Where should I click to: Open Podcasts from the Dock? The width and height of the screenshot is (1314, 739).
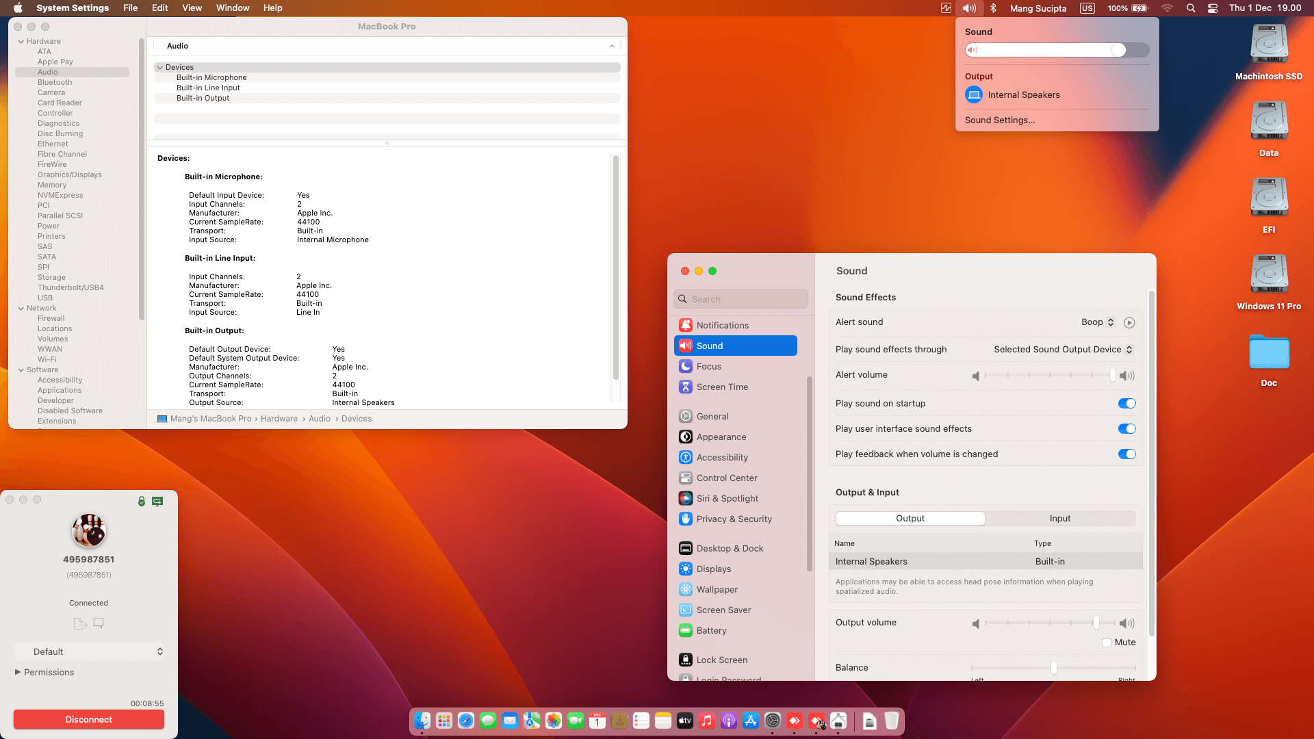click(x=729, y=721)
